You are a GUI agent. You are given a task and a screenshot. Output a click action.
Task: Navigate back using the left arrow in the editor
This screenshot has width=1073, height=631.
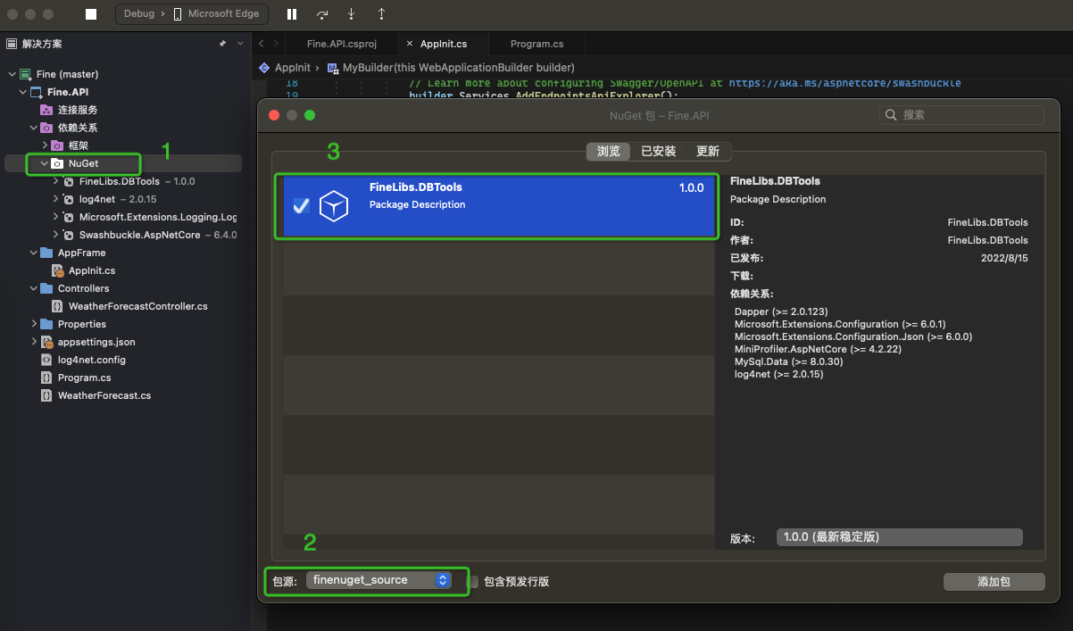262,44
